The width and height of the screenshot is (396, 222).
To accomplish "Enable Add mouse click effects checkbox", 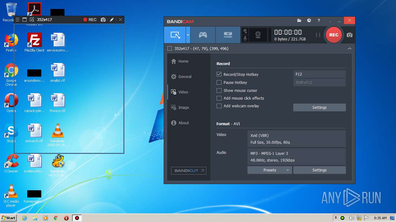I will tap(219, 98).
